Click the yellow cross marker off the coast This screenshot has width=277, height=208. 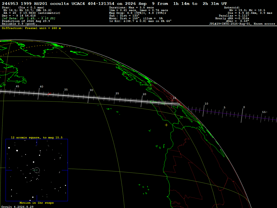(x=166, y=125)
